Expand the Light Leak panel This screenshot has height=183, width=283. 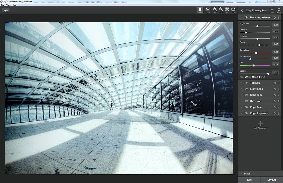tap(242, 89)
